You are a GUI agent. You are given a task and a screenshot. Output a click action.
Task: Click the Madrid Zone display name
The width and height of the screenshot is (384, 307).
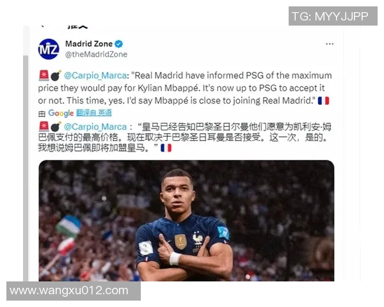[89, 44]
